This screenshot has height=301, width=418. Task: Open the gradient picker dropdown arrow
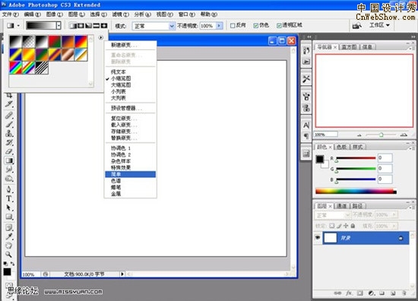tap(59, 26)
